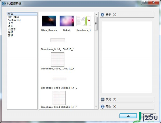Click the title bar help question button

(145, 2)
